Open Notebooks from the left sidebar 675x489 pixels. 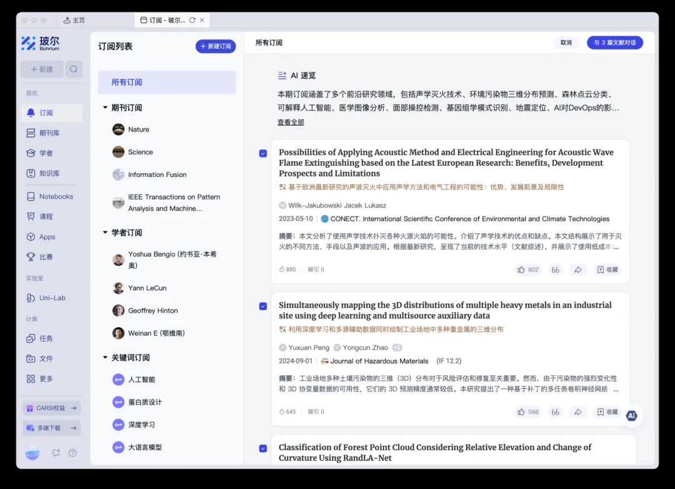(x=56, y=196)
